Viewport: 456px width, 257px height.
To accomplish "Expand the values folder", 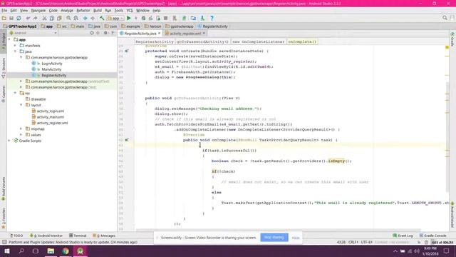I will click(x=21, y=135).
